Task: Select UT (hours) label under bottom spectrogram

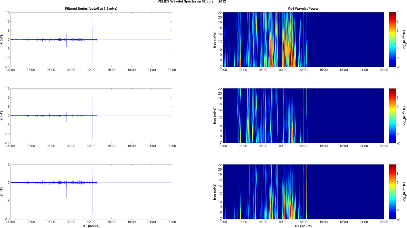Action: [303, 226]
